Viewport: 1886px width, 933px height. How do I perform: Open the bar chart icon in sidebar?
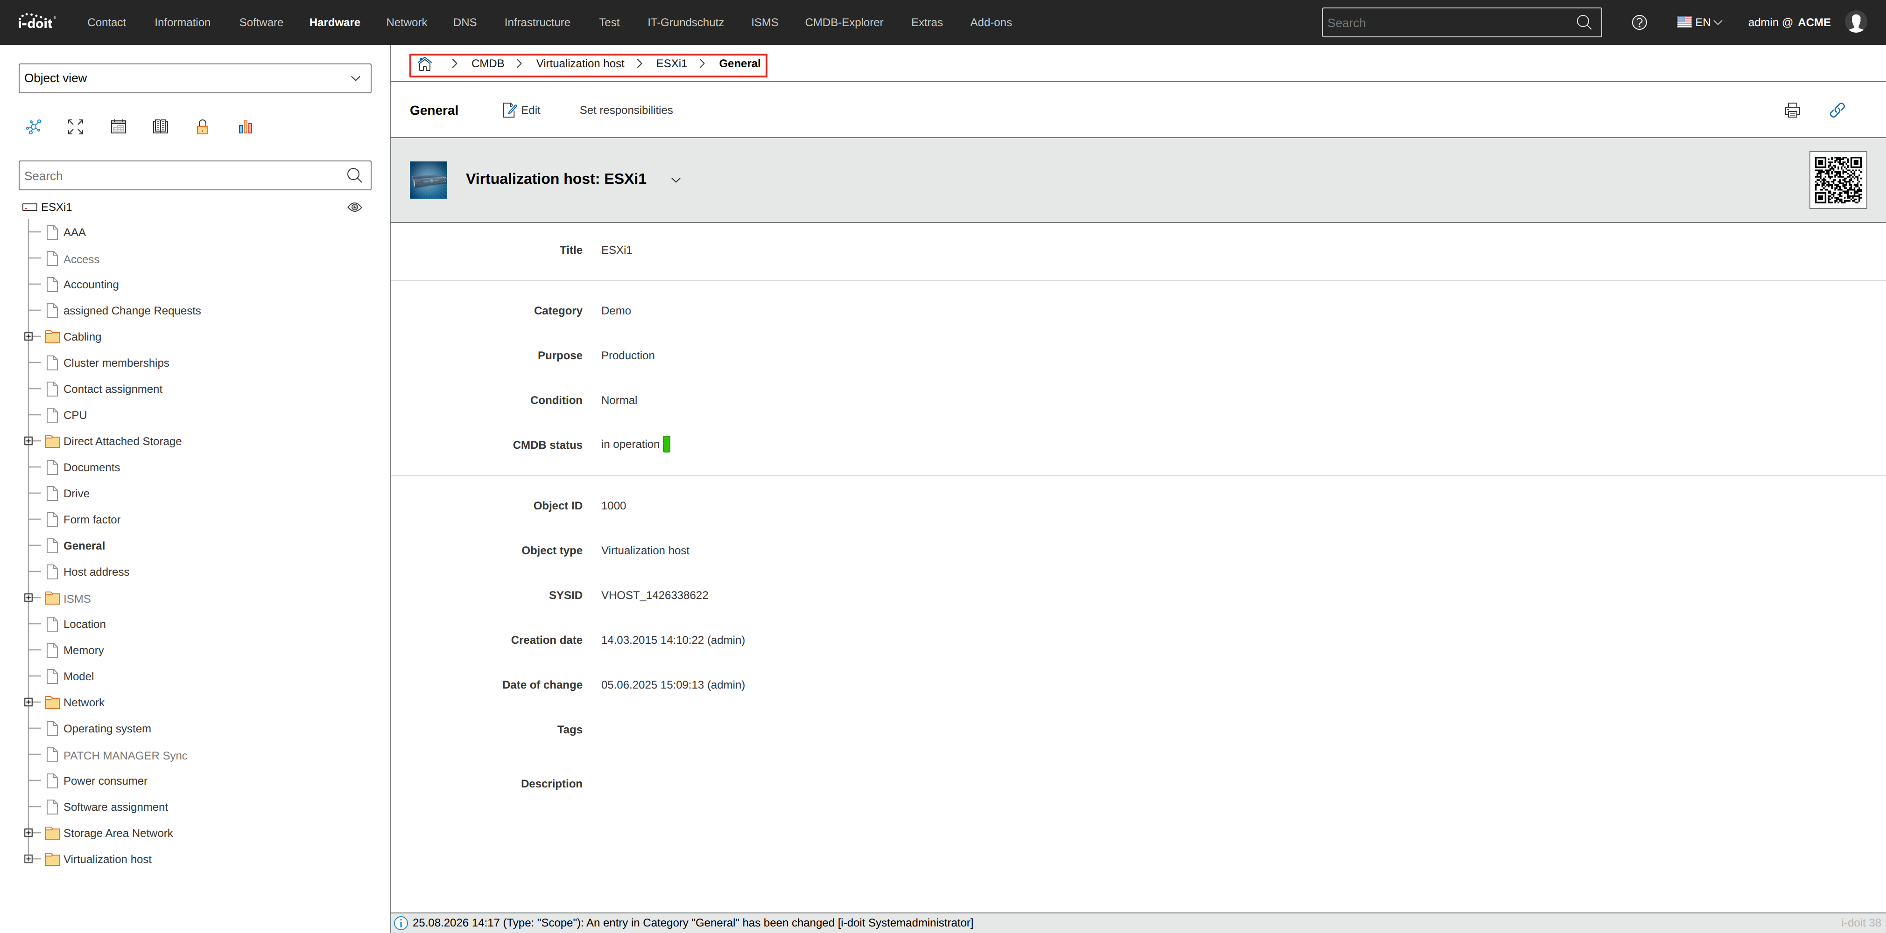pos(245,126)
